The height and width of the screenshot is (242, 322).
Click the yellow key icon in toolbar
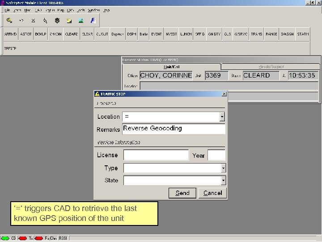(x=9, y=20)
